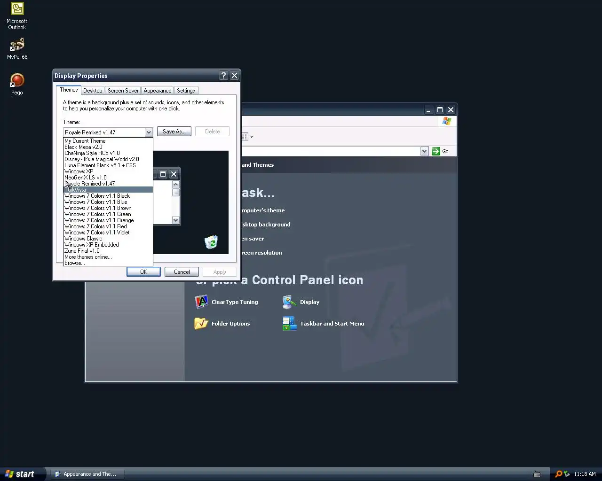This screenshot has height=481, width=602.
Task: Click the orange magnifier tray icon
Action: pyautogui.click(x=558, y=474)
